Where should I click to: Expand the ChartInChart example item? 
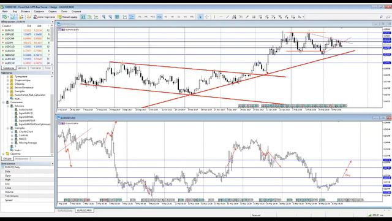[12, 131]
